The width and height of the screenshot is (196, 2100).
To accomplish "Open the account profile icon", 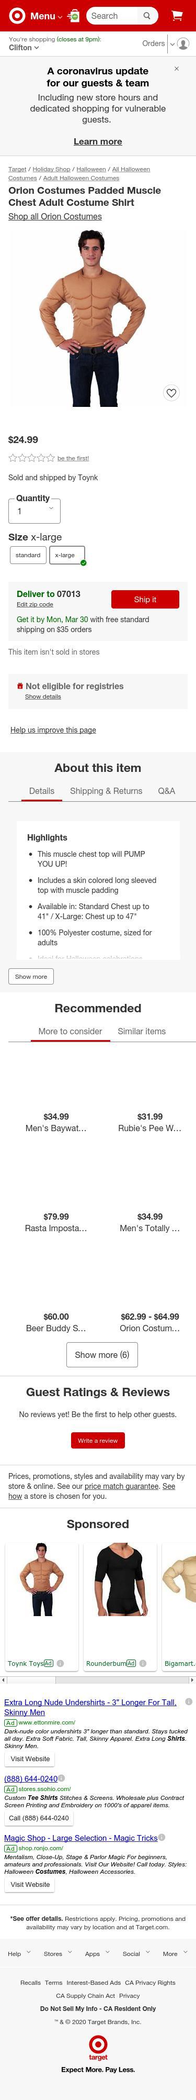I will 183,43.
